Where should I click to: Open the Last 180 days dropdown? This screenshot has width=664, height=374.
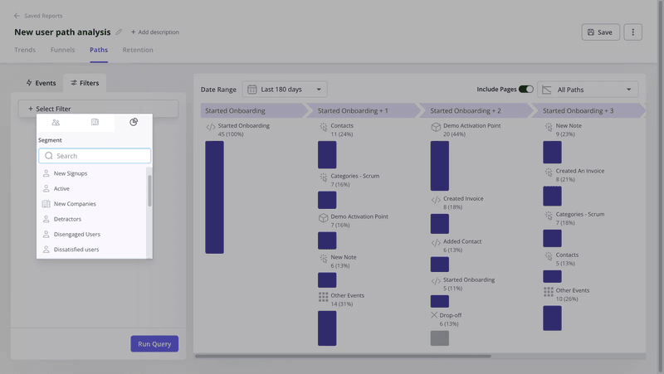click(286, 90)
